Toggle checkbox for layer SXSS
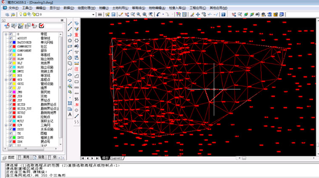 click(10, 129)
